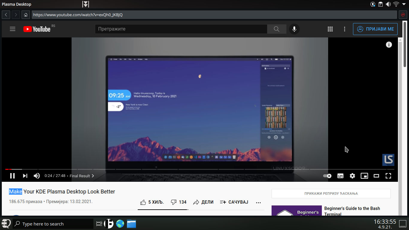409x230 pixels.
Task: Open the YouTube apps grid
Action: coord(330,29)
